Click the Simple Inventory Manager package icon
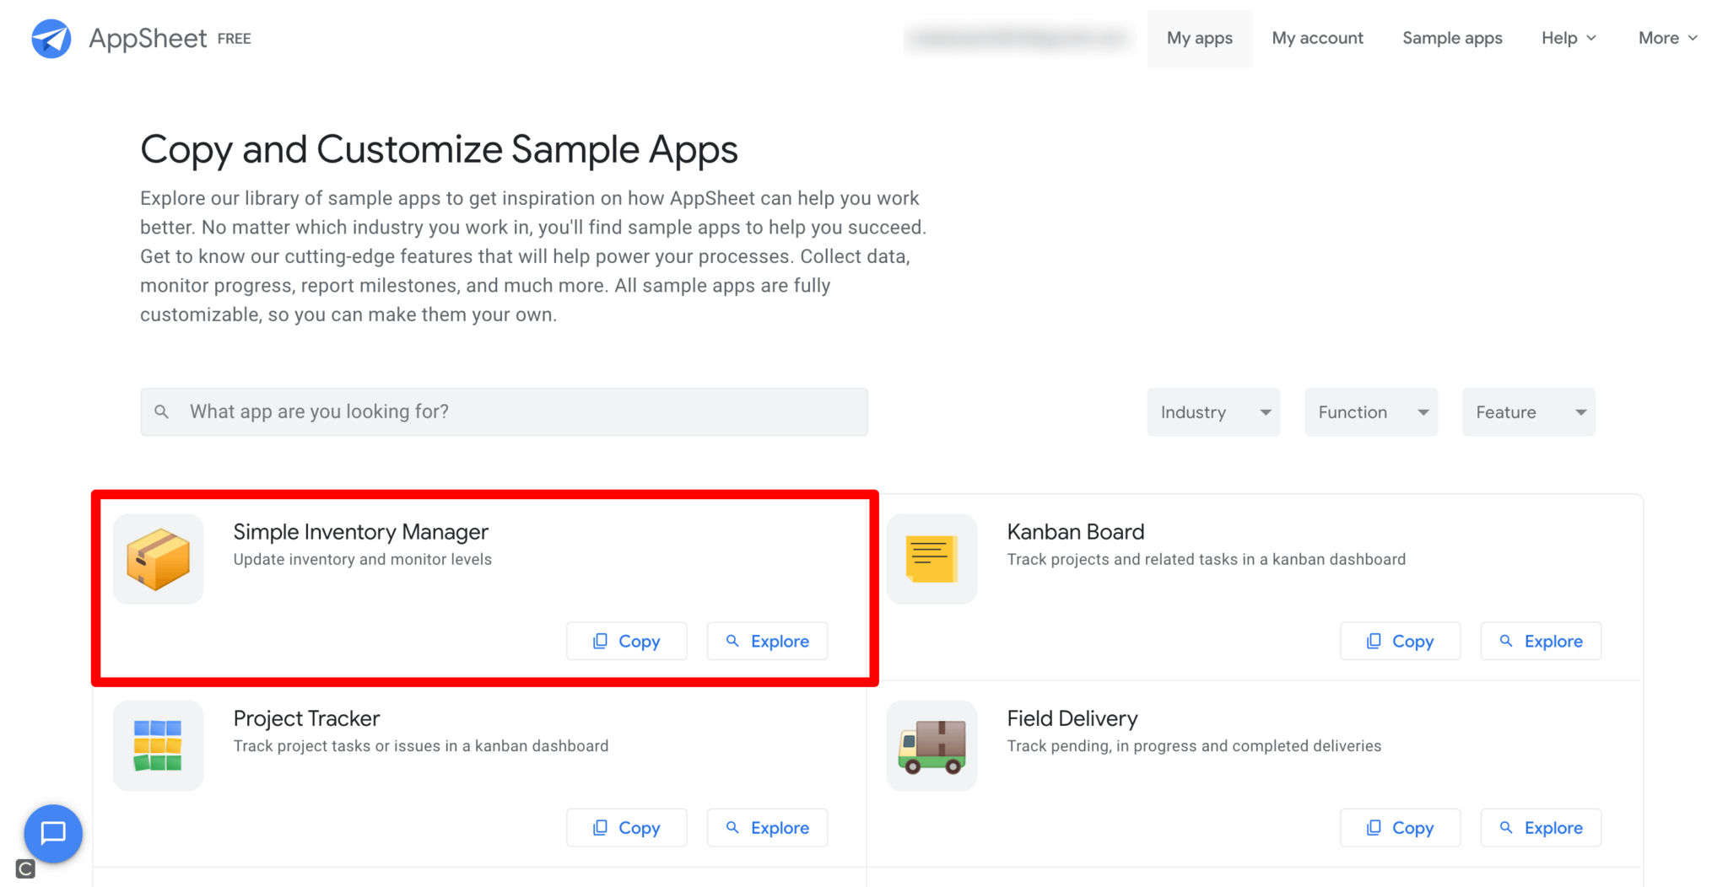 [x=158, y=558]
